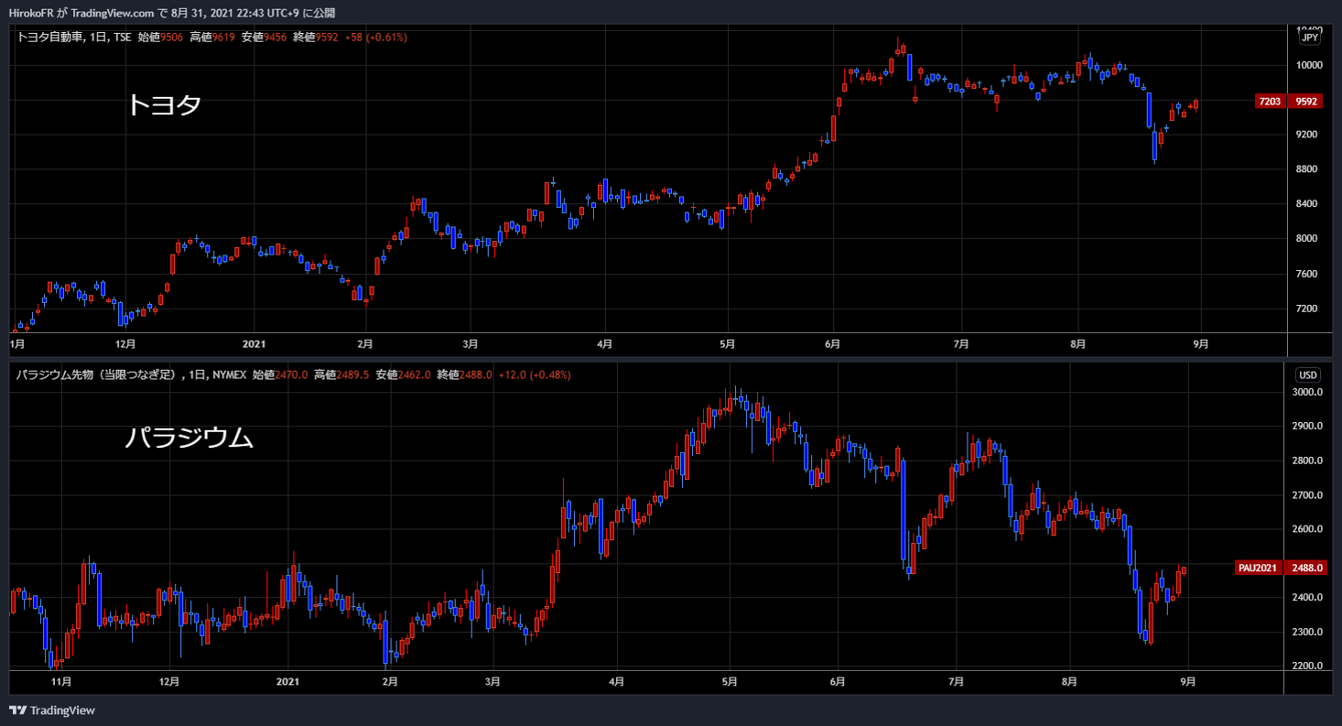1342x726 pixels.
Task: Click the 3000.0 price axis label
Action: coord(1307,392)
